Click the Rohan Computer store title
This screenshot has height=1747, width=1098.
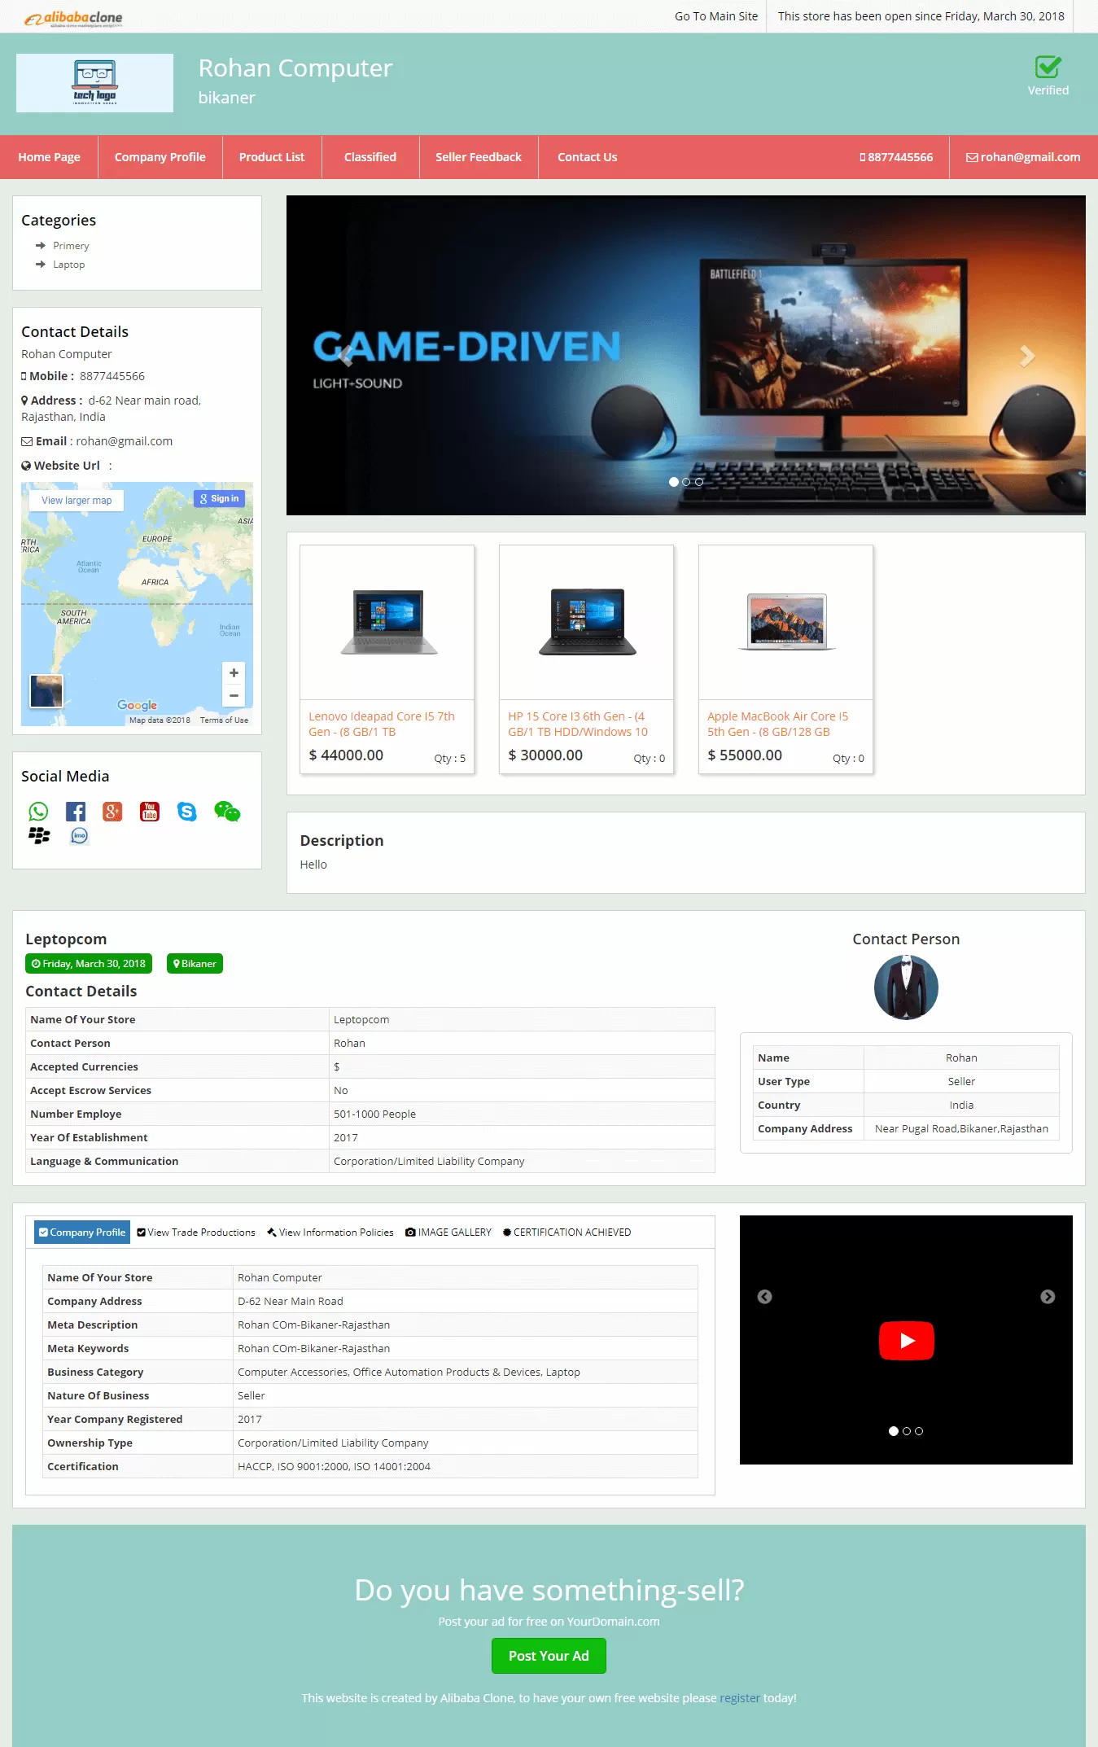coord(295,68)
